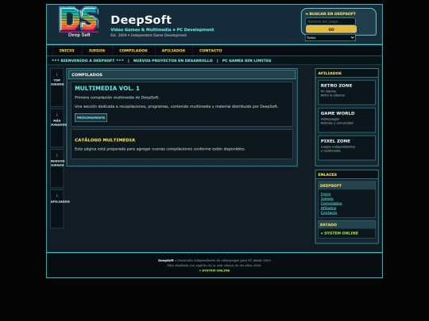The width and height of the screenshot is (429, 321).
Task: Click the System Online status in sidebar
Action: (339, 233)
